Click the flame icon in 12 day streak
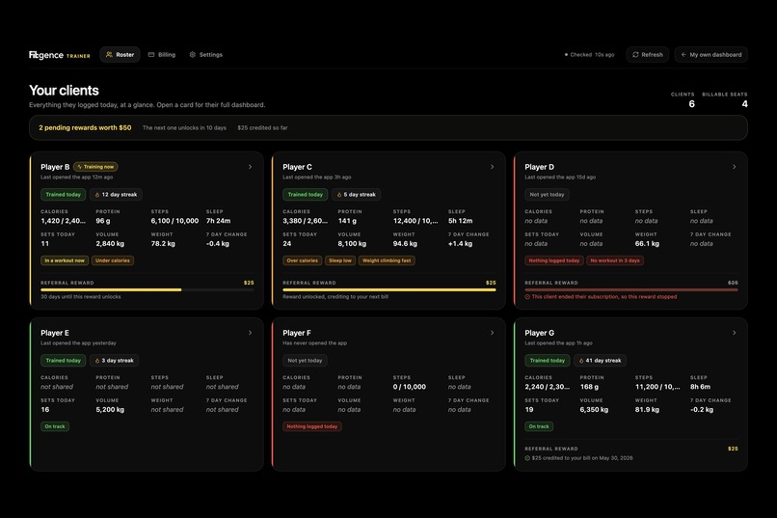Screen dimensions: 777x518 pos(97,195)
